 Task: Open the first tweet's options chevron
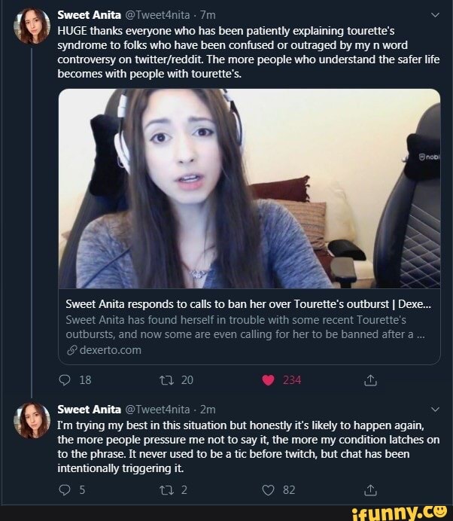click(434, 14)
